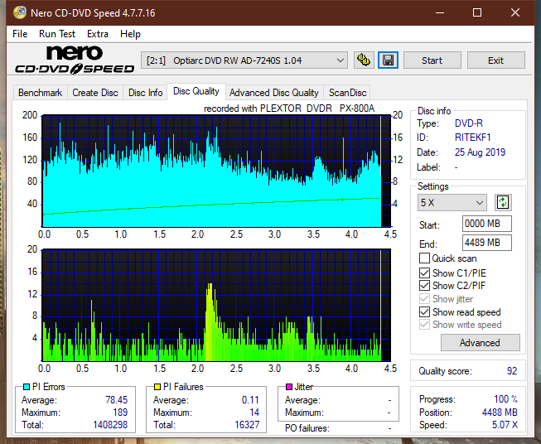This screenshot has width=541, height=444.
Task: Click the Position value 4488 MB
Action: (x=500, y=413)
